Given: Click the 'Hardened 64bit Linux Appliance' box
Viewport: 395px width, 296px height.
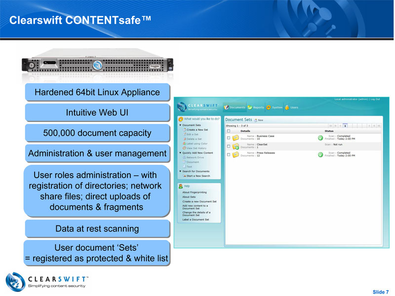Looking at the screenshot, I should coord(97,92).
